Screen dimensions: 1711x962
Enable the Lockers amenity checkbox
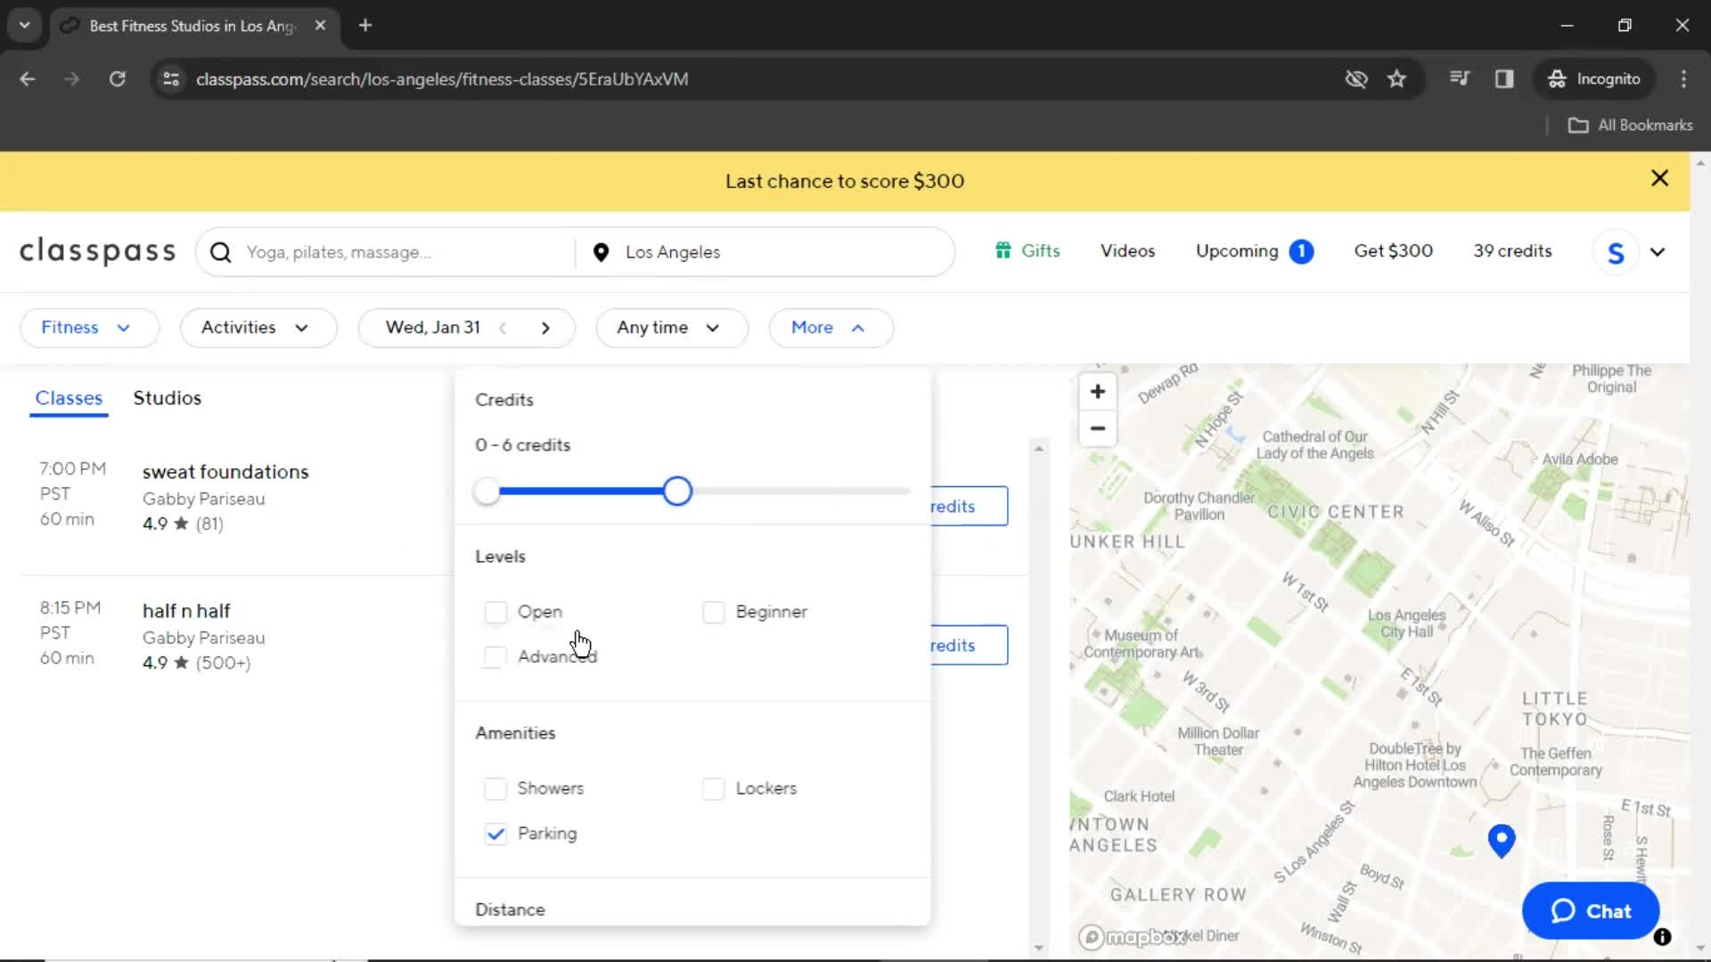714,789
